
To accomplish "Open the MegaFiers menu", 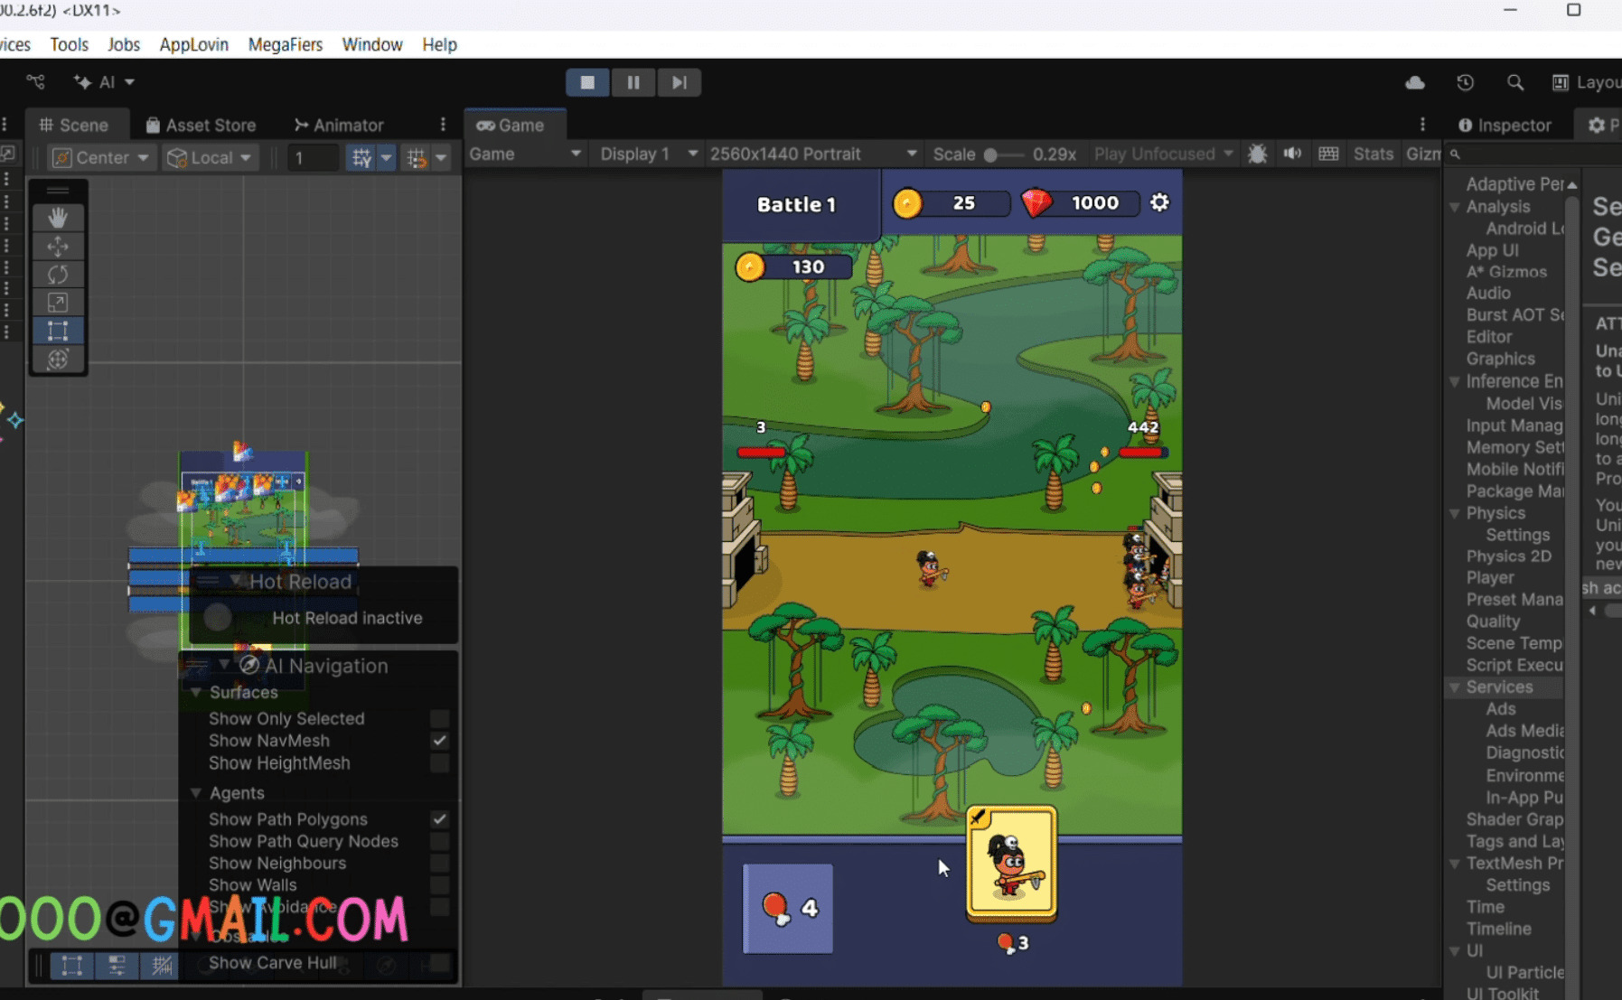I will (286, 44).
